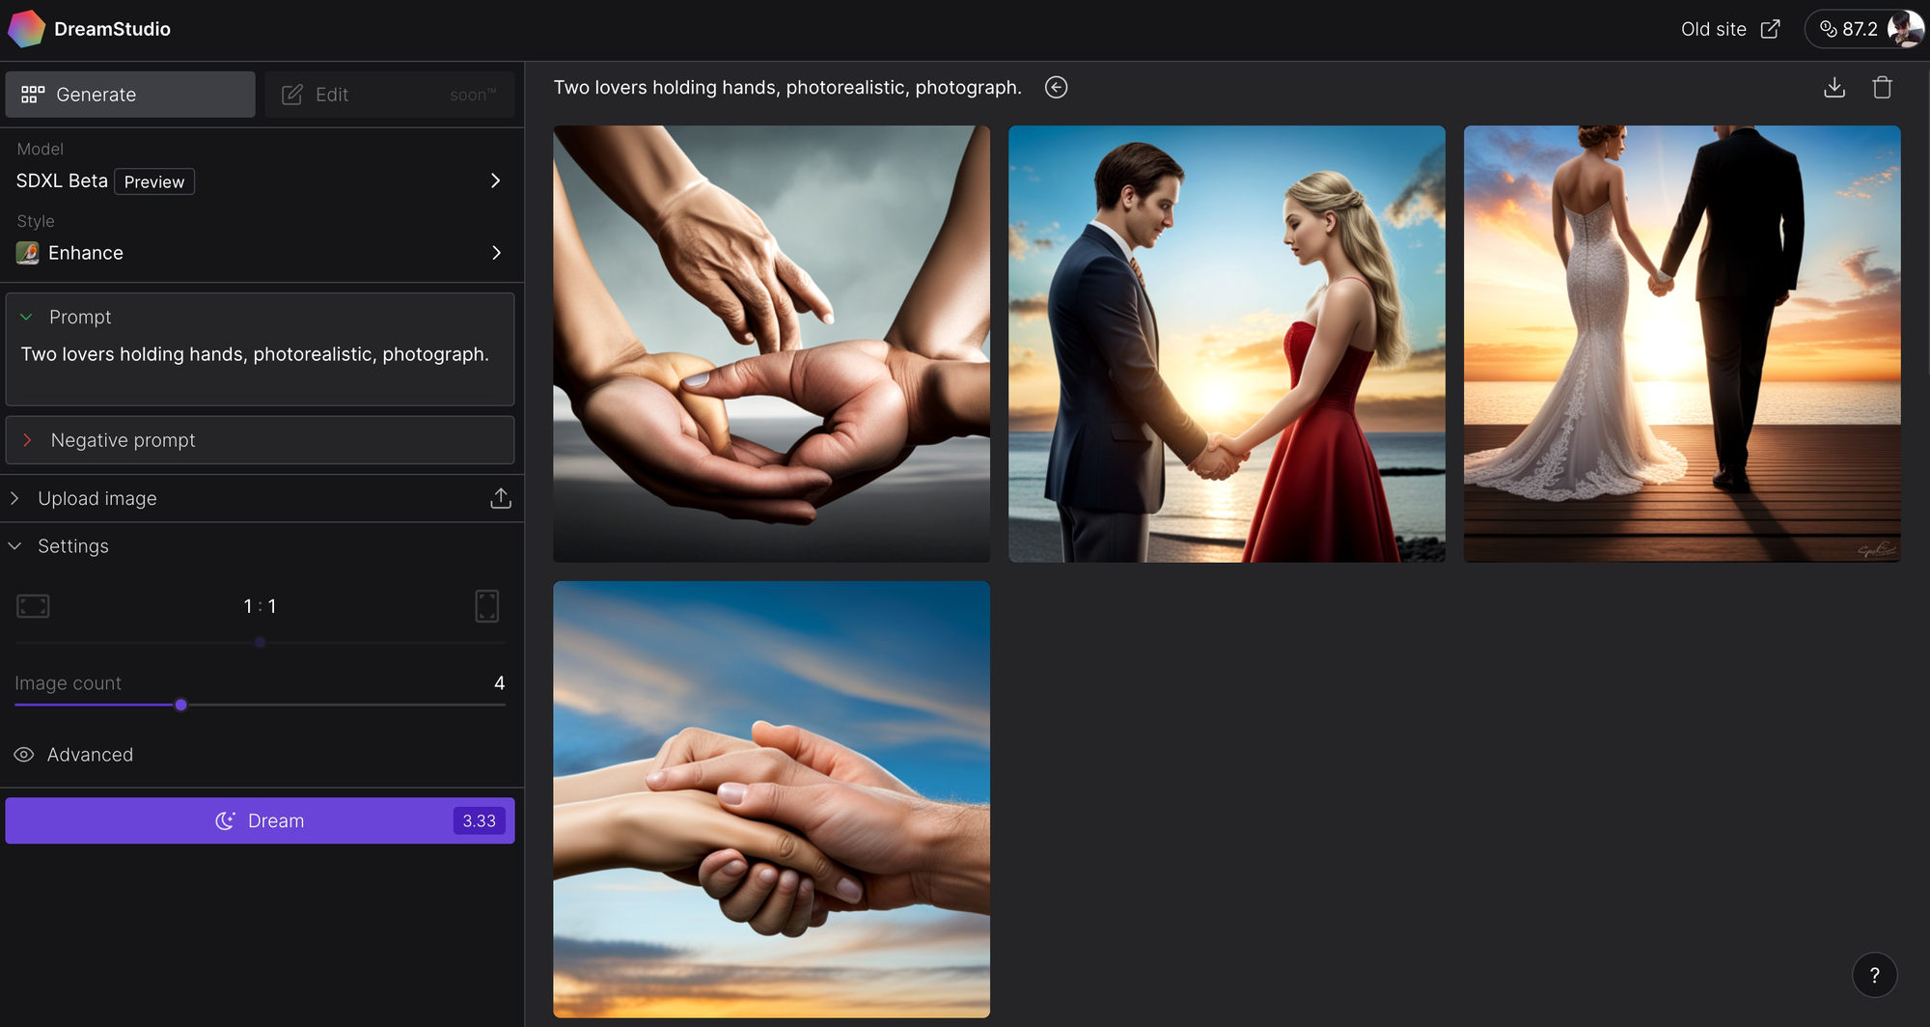Click the 1 : 1 aspect ratio value

[260, 606]
